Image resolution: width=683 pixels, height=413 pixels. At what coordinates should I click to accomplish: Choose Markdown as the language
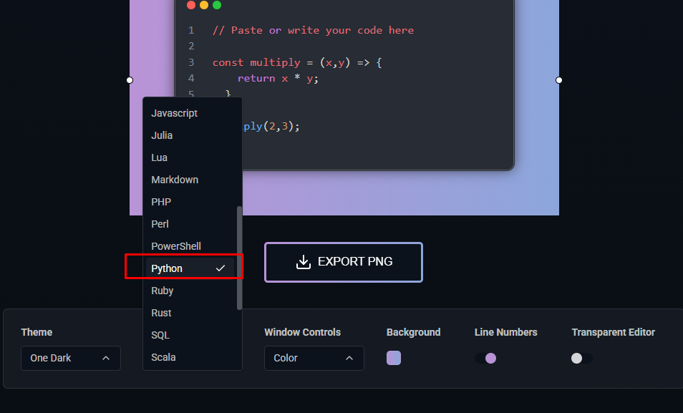pos(175,180)
